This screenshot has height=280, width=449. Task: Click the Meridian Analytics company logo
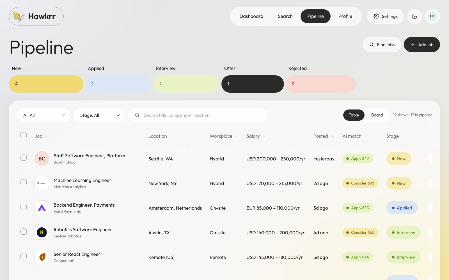(x=42, y=183)
